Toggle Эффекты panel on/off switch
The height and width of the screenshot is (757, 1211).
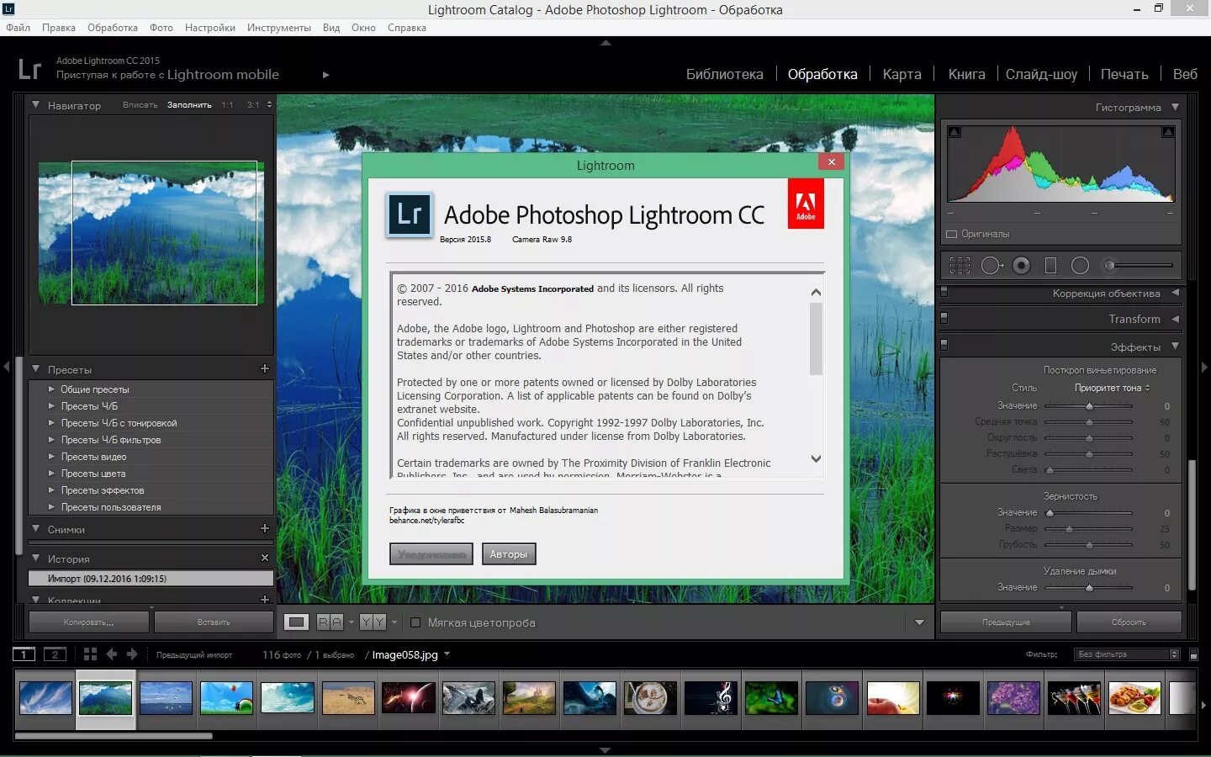click(944, 346)
